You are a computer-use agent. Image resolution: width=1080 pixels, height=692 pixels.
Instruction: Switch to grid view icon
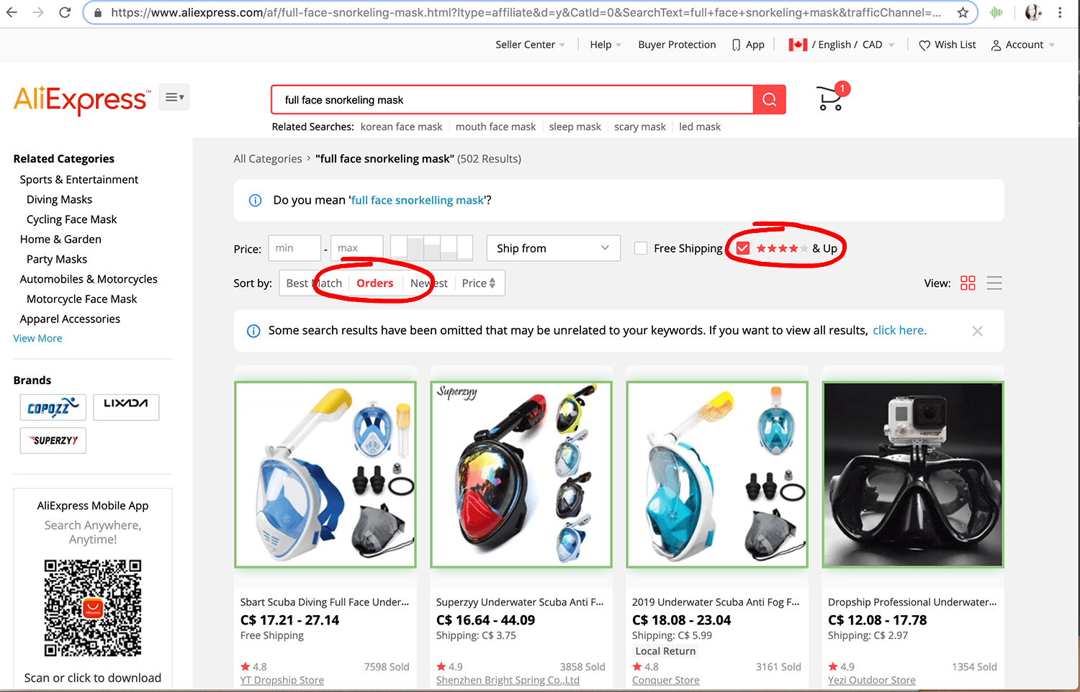coord(968,283)
